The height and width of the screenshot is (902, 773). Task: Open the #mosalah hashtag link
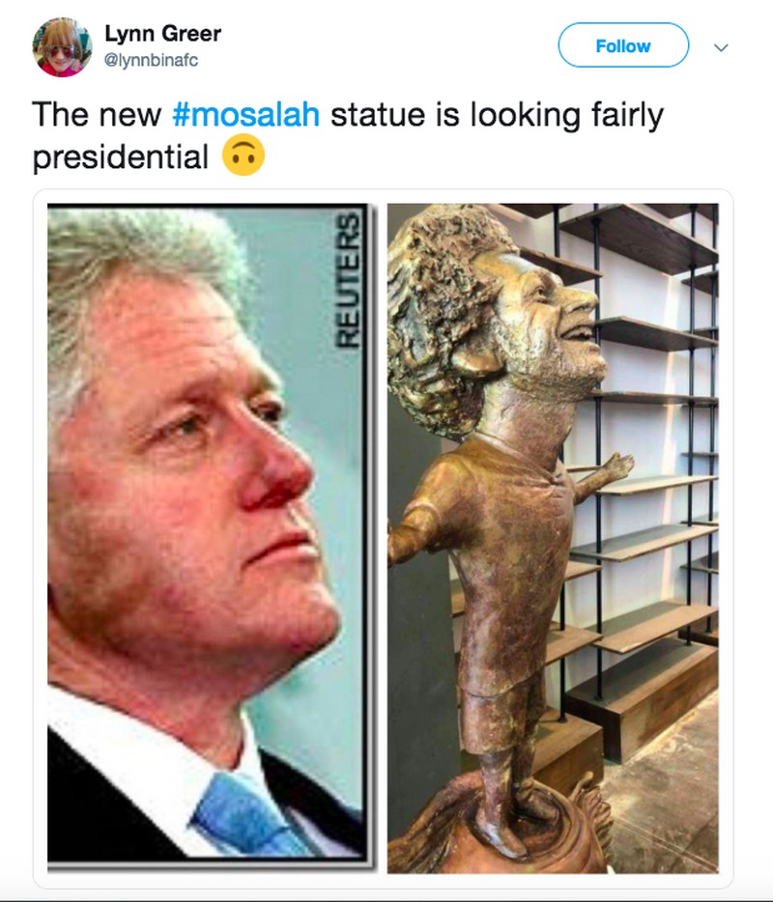(245, 114)
